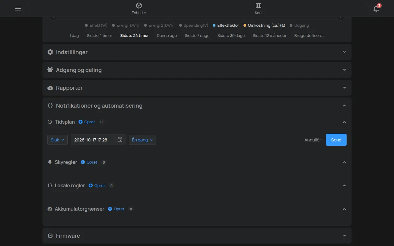This screenshot has width=394, height=246.
Task: Click the users icon next to Adgang og deling
Action: (x=50, y=70)
